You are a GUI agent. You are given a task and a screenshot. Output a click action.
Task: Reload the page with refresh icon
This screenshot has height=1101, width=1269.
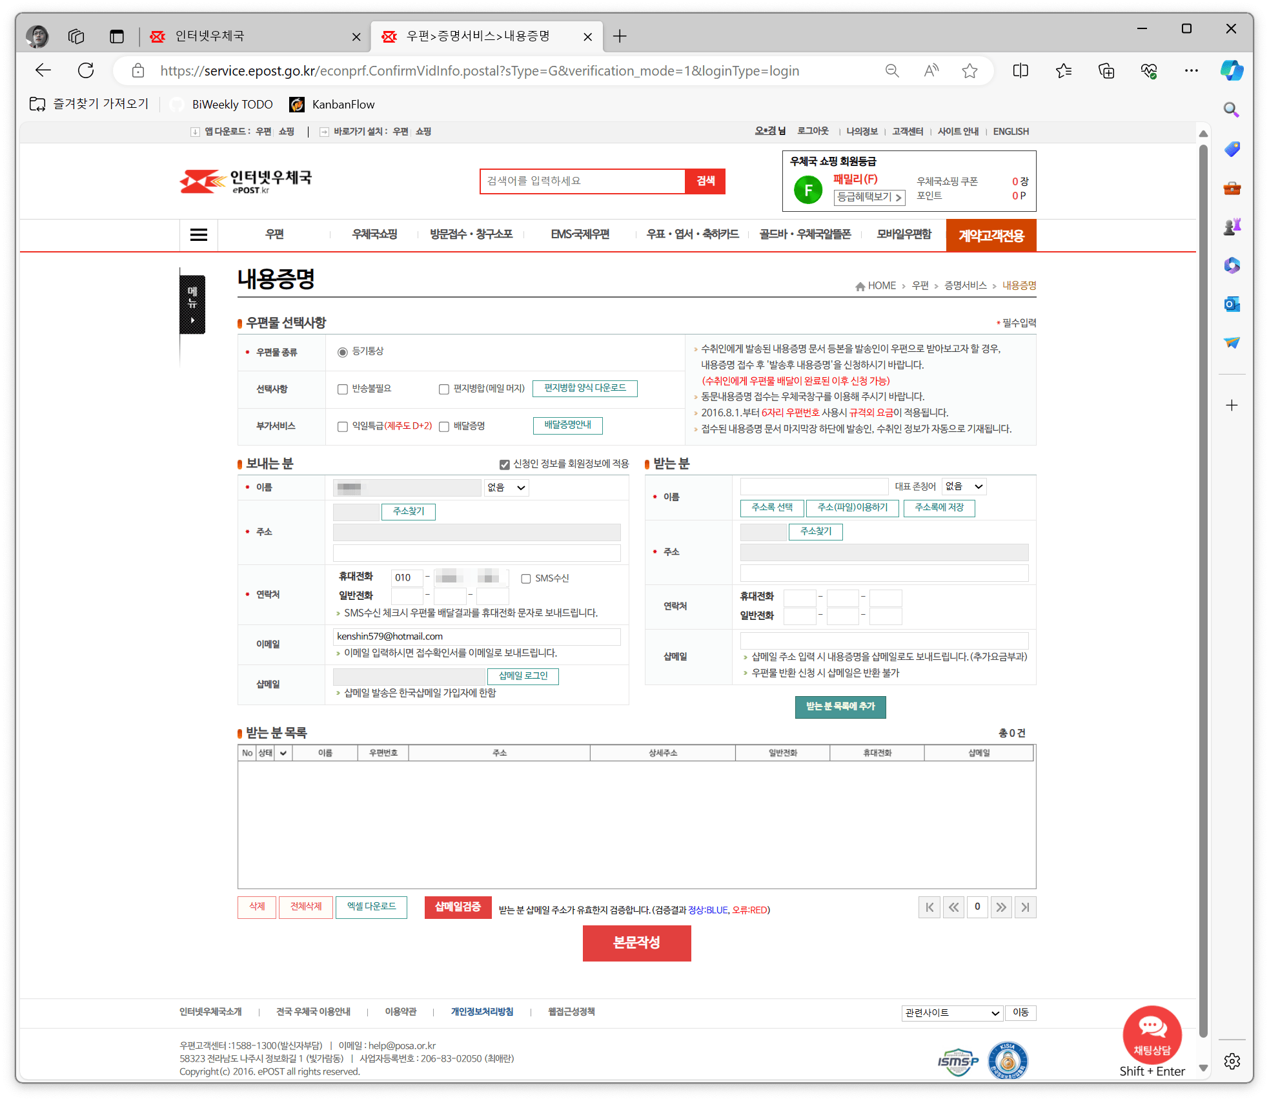[86, 70]
